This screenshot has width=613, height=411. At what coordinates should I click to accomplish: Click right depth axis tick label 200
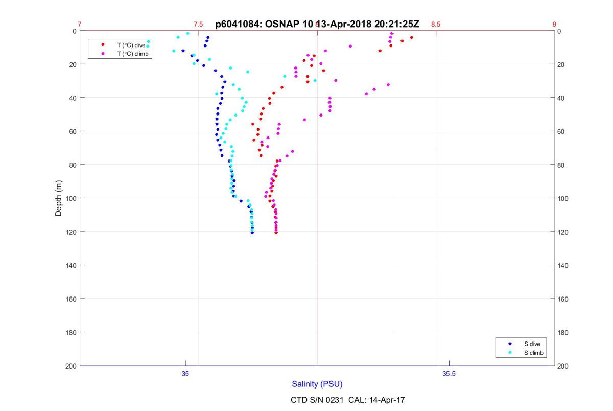563,366
